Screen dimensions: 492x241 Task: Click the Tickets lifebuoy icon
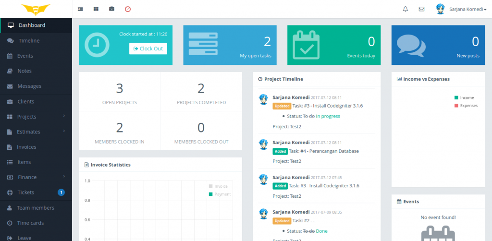click(x=10, y=193)
